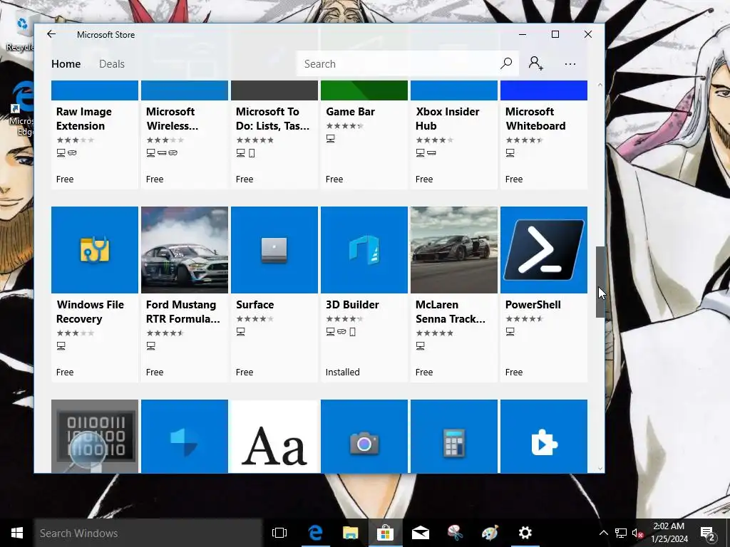730x547 pixels.
Task: Select Microsoft To Do: Lists title
Action: pos(272,119)
